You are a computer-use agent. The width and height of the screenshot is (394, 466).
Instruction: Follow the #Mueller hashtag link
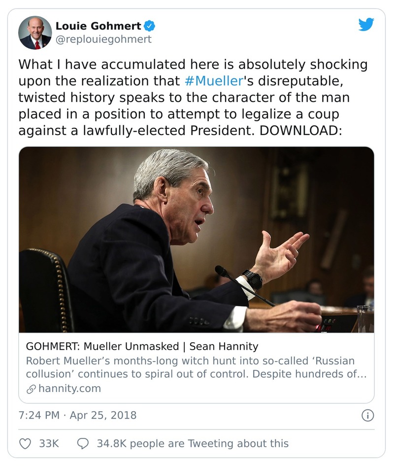pos(213,81)
